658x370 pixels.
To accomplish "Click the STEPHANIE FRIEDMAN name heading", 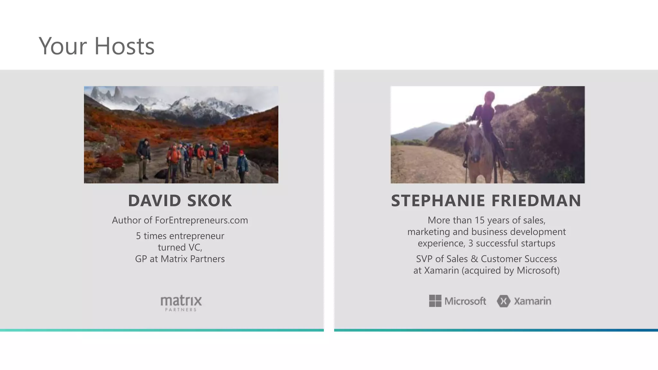I will pyautogui.click(x=486, y=201).
